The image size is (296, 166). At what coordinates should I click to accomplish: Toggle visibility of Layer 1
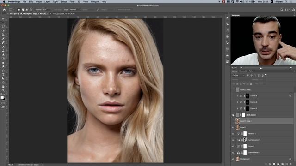click(x=233, y=127)
